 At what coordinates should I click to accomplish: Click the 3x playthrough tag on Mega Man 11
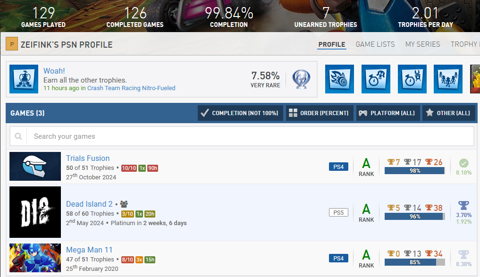(x=139, y=260)
